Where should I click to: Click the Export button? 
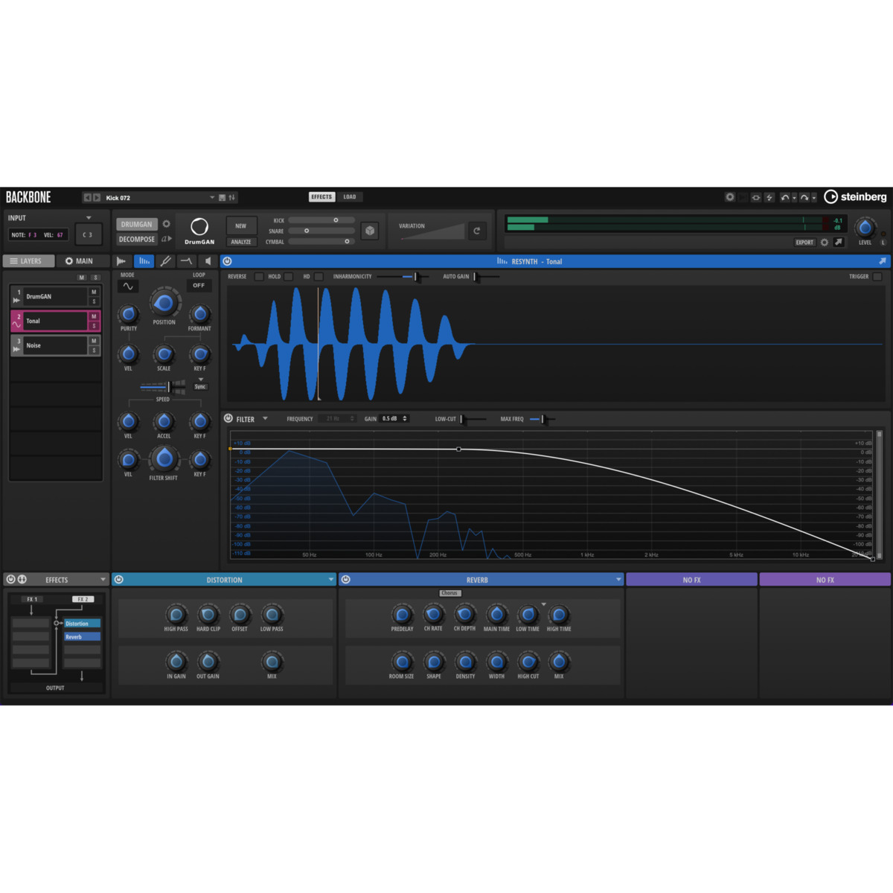pyautogui.click(x=804, y=243)
